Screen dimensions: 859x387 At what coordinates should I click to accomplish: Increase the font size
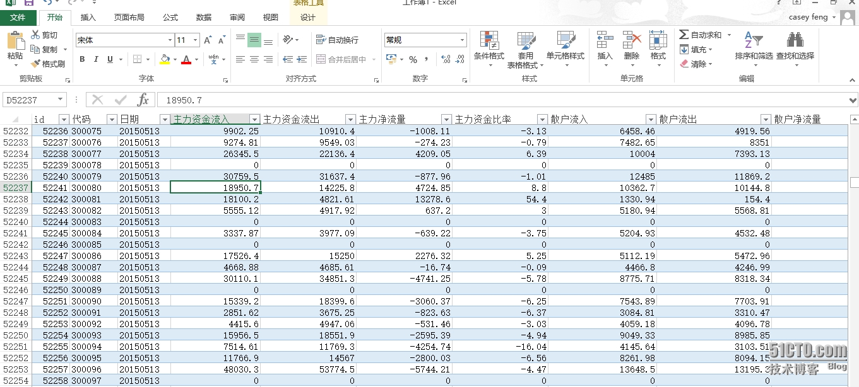click(208, 40)
